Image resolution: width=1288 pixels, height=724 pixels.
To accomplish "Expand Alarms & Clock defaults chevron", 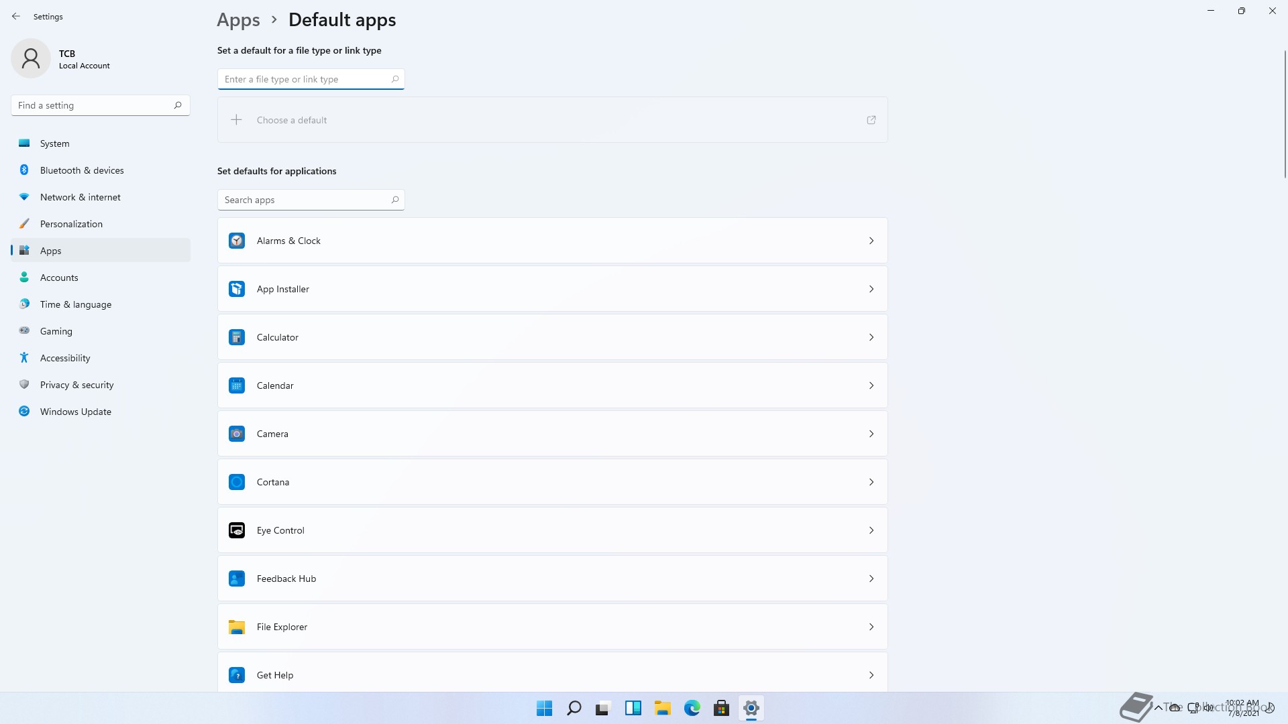I will pos(871,241).
